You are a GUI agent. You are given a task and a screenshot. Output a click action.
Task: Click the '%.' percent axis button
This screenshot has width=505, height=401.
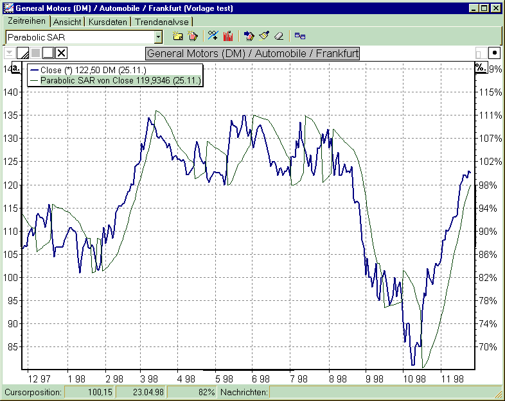(x=480, y=67)
